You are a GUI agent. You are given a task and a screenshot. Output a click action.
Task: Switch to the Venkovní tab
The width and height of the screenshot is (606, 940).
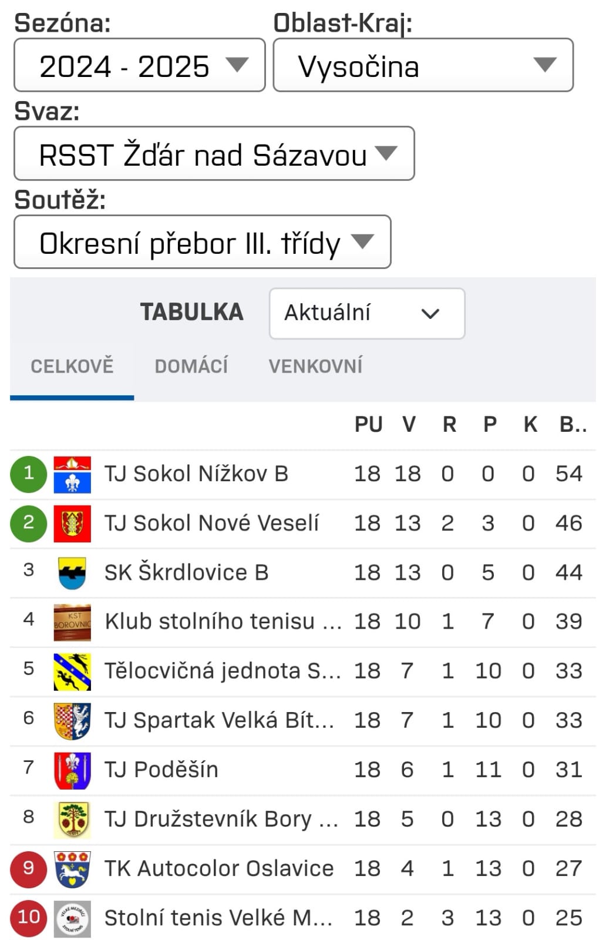coord(315,366)
